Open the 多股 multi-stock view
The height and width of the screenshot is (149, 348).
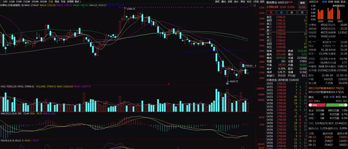tap(230, 2)
